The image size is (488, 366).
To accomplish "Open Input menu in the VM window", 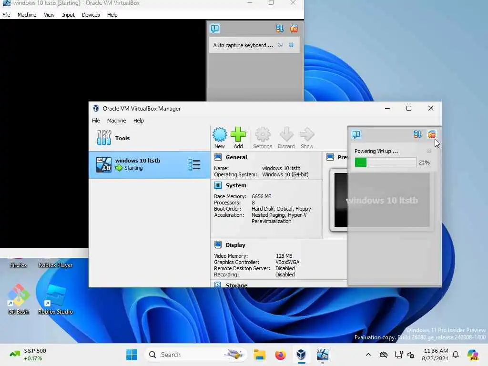I will point(68,15).
